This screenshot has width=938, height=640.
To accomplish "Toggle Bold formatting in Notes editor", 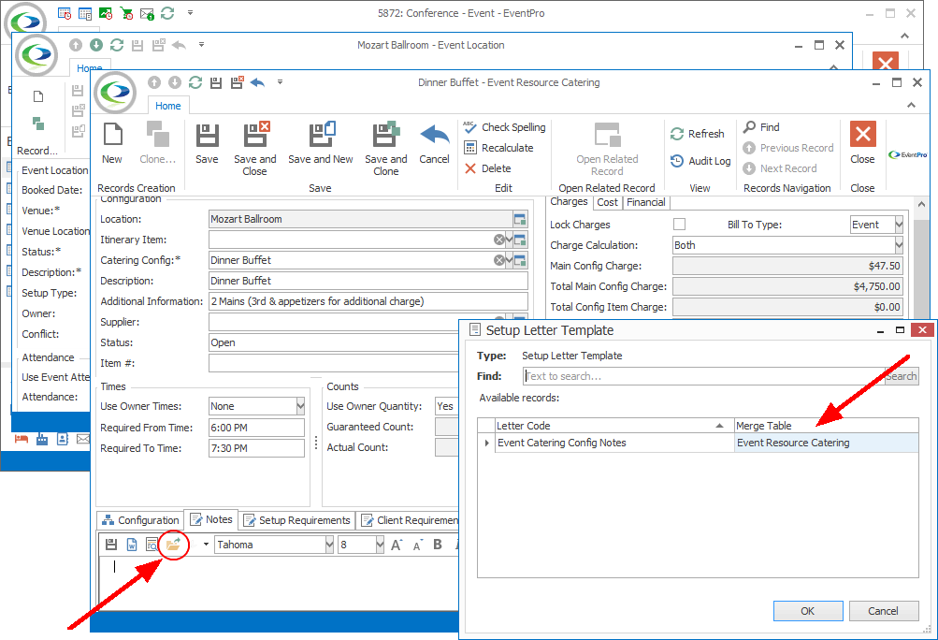I will click(x=438, y=545).
